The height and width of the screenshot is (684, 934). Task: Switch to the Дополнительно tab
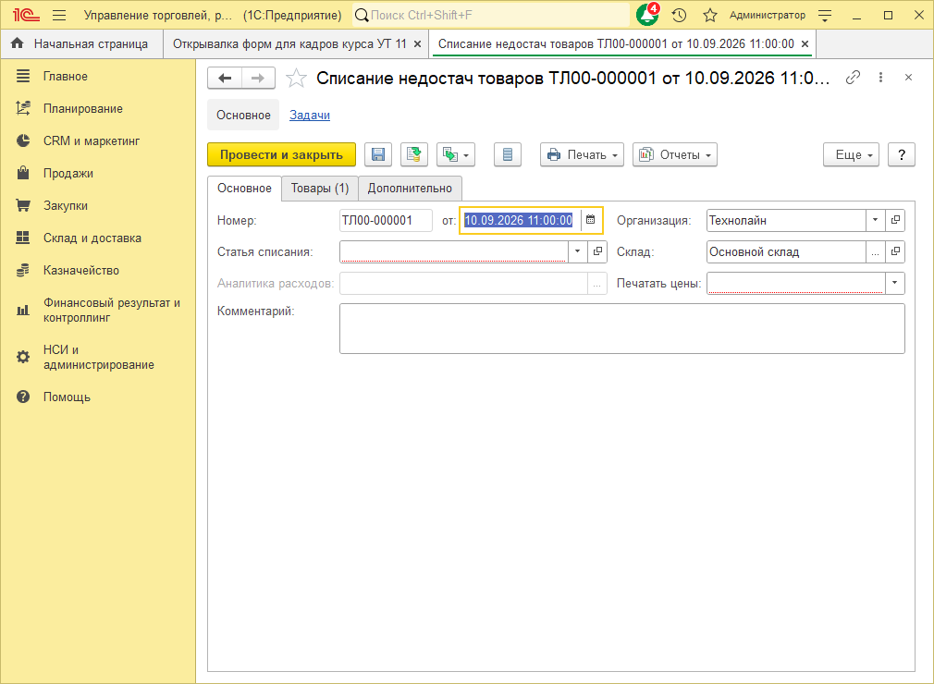(410, 189)
